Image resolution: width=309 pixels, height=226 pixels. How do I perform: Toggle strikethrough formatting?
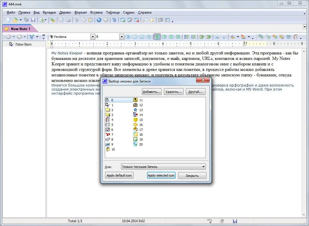click(149, 37)
